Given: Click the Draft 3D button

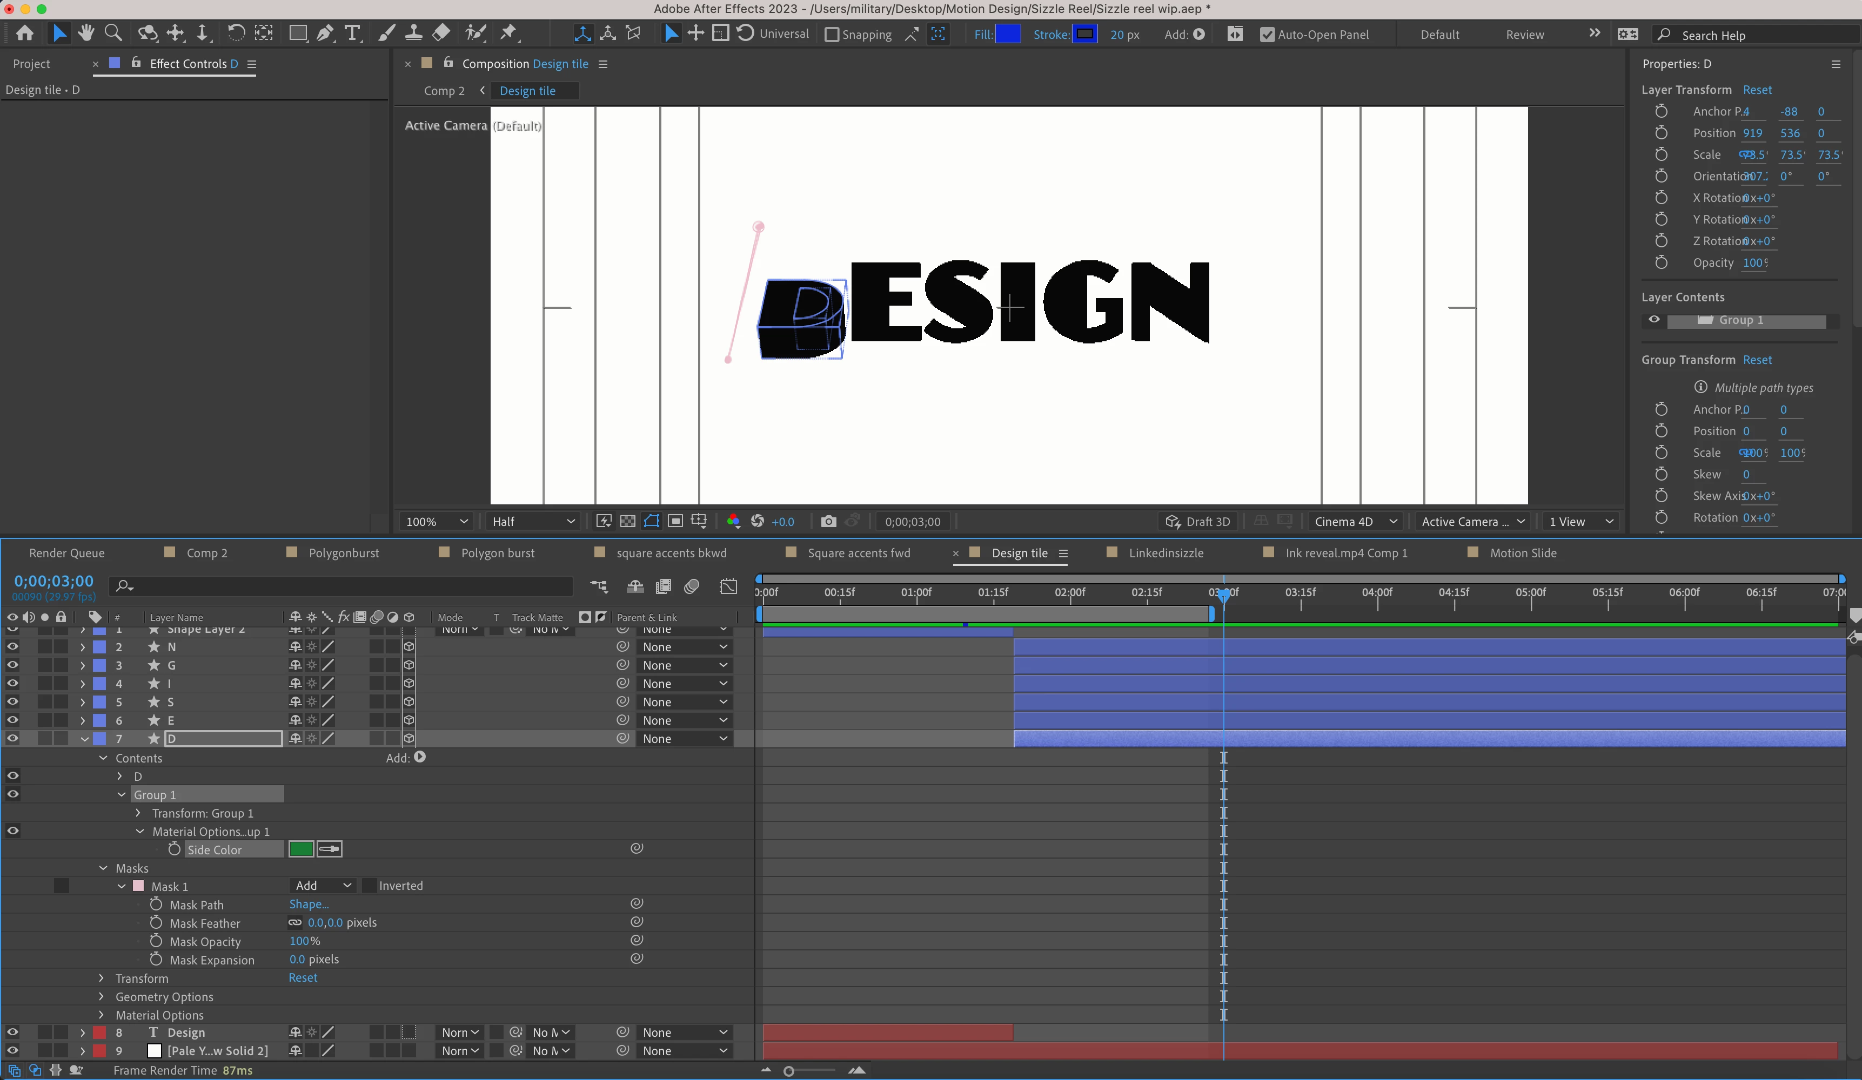Looking at the screenshot, I should [1198, 522].
